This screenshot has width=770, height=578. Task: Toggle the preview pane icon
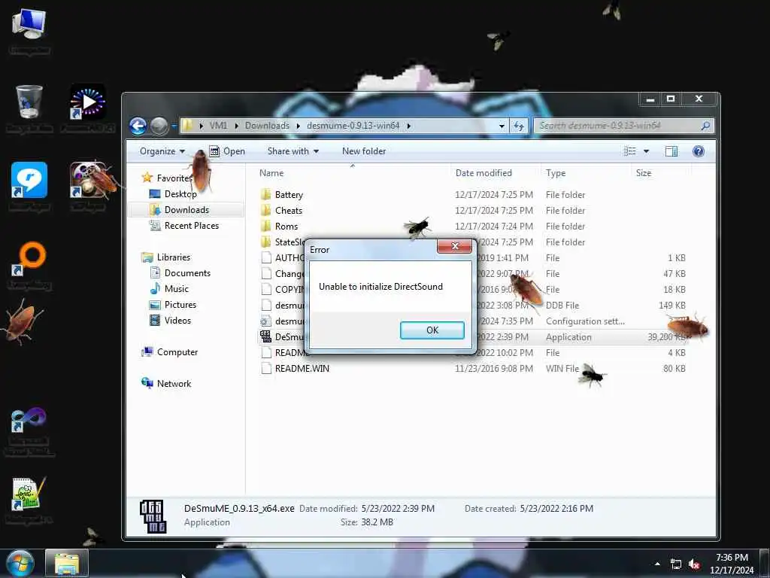[x=671, y=151]
